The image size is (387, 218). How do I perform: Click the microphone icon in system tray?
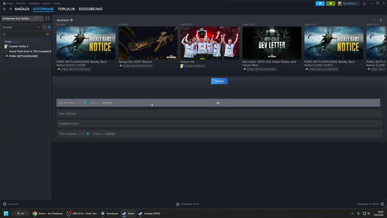click(x=358, y=213)
